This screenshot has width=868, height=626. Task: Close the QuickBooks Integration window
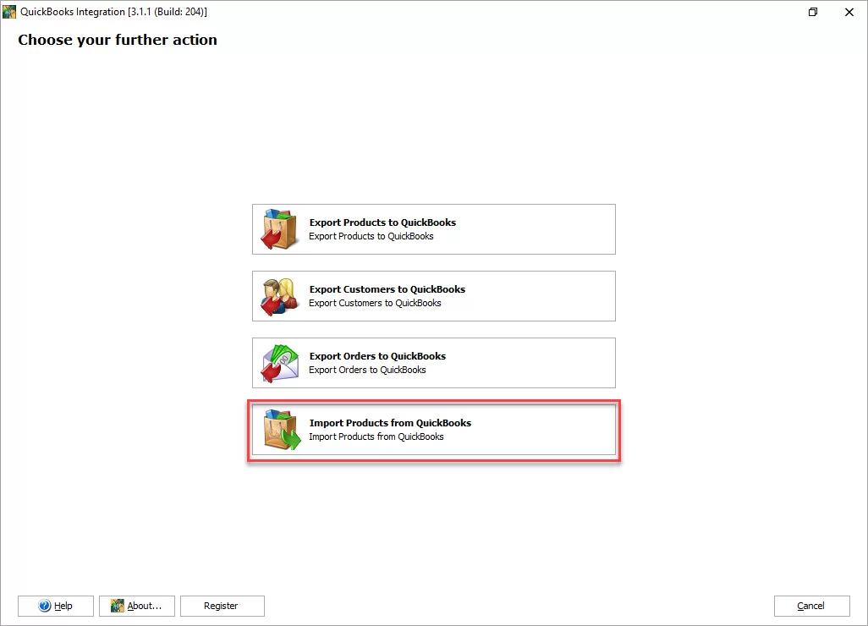point(849,12)
